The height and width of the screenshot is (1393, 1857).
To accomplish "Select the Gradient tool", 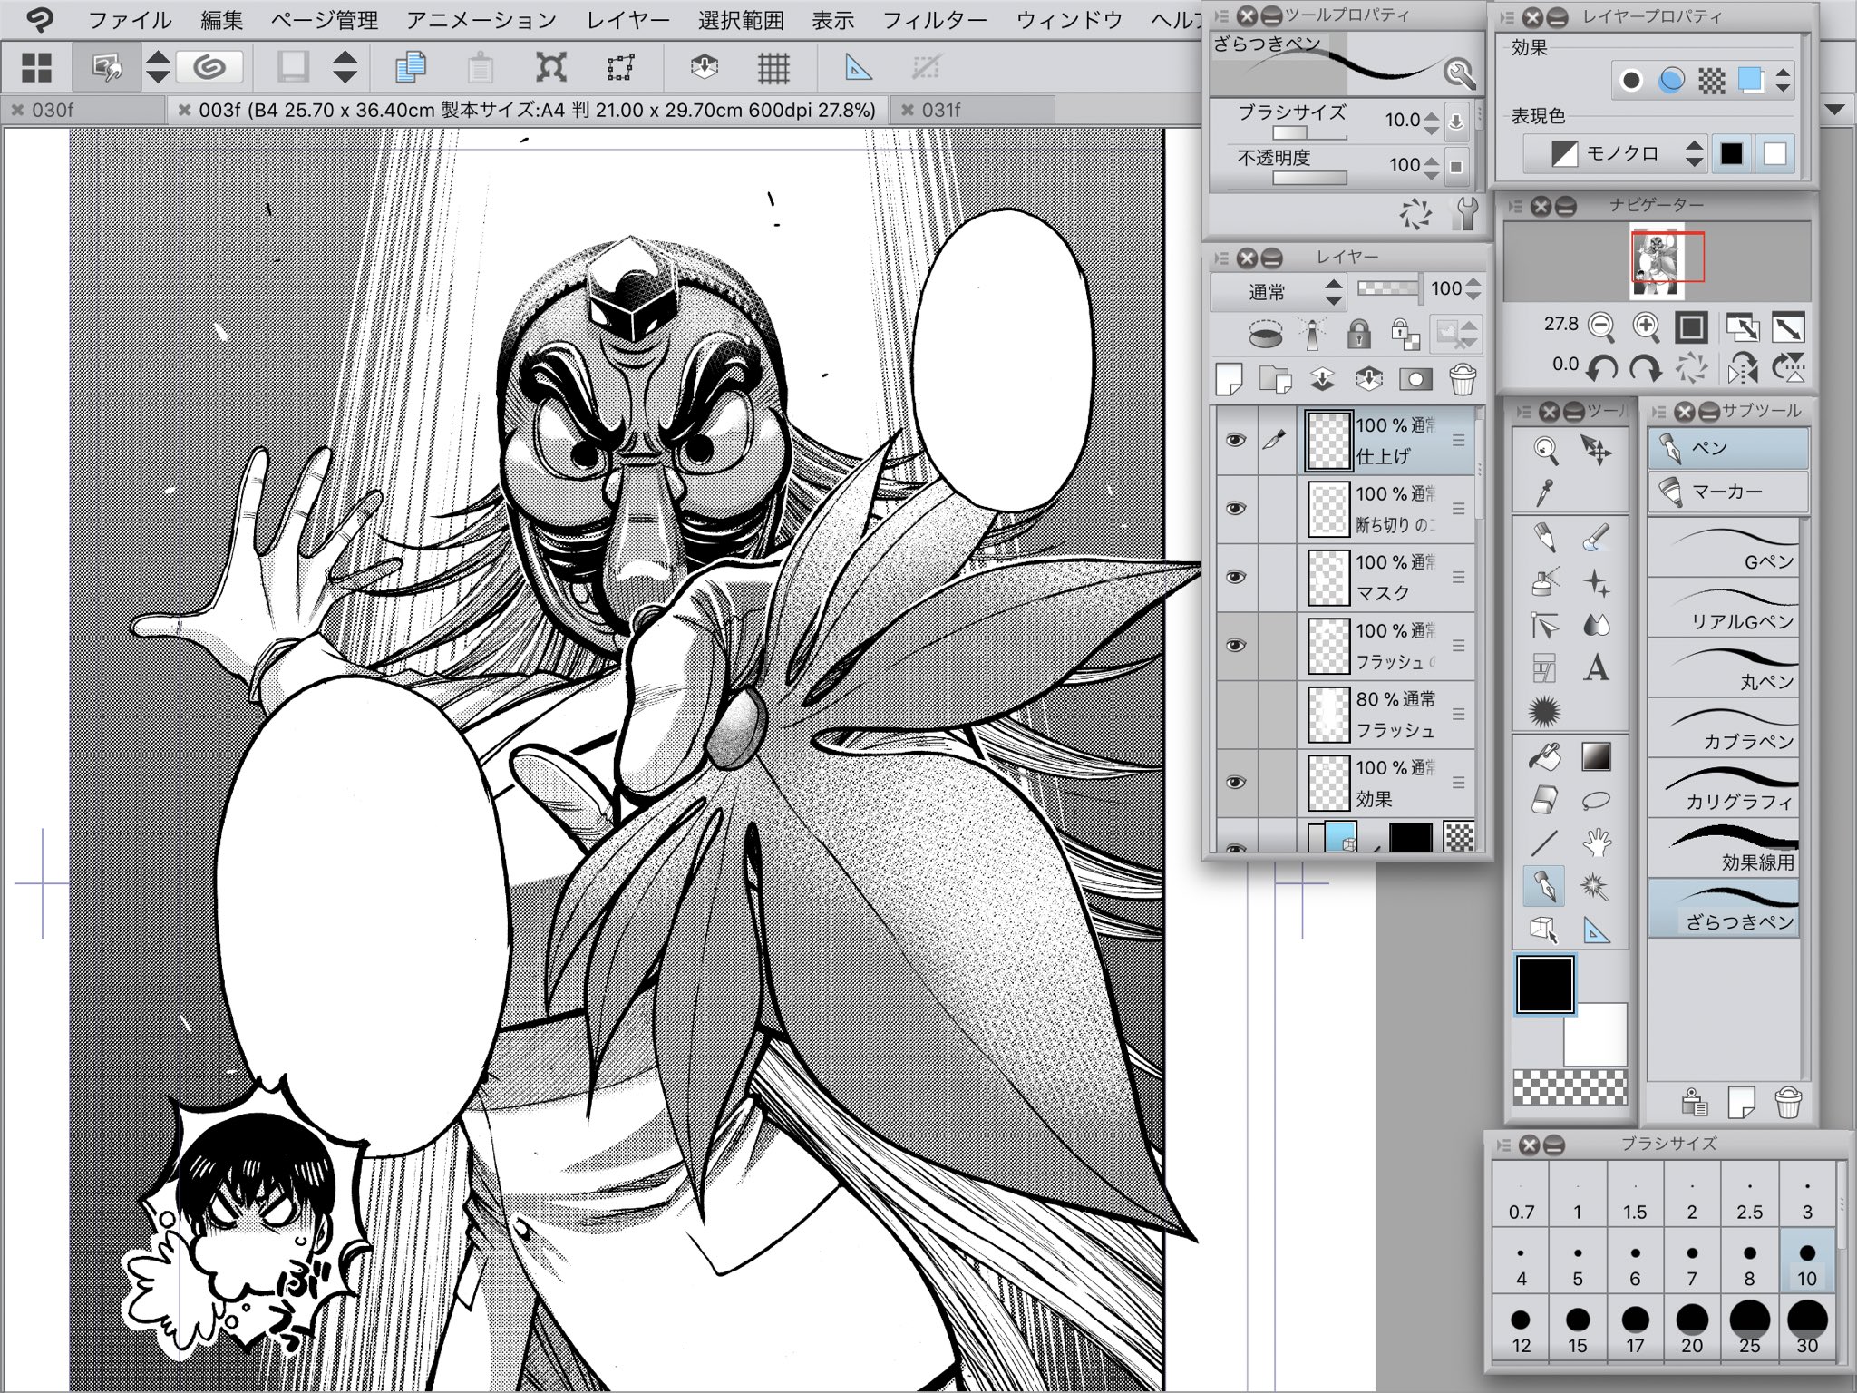I will coord(1596,756).
